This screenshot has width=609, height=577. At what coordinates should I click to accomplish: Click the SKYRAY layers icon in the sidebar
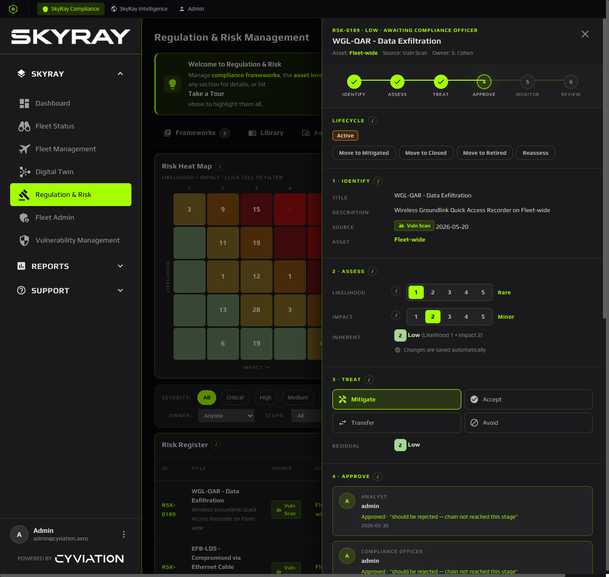21,74
